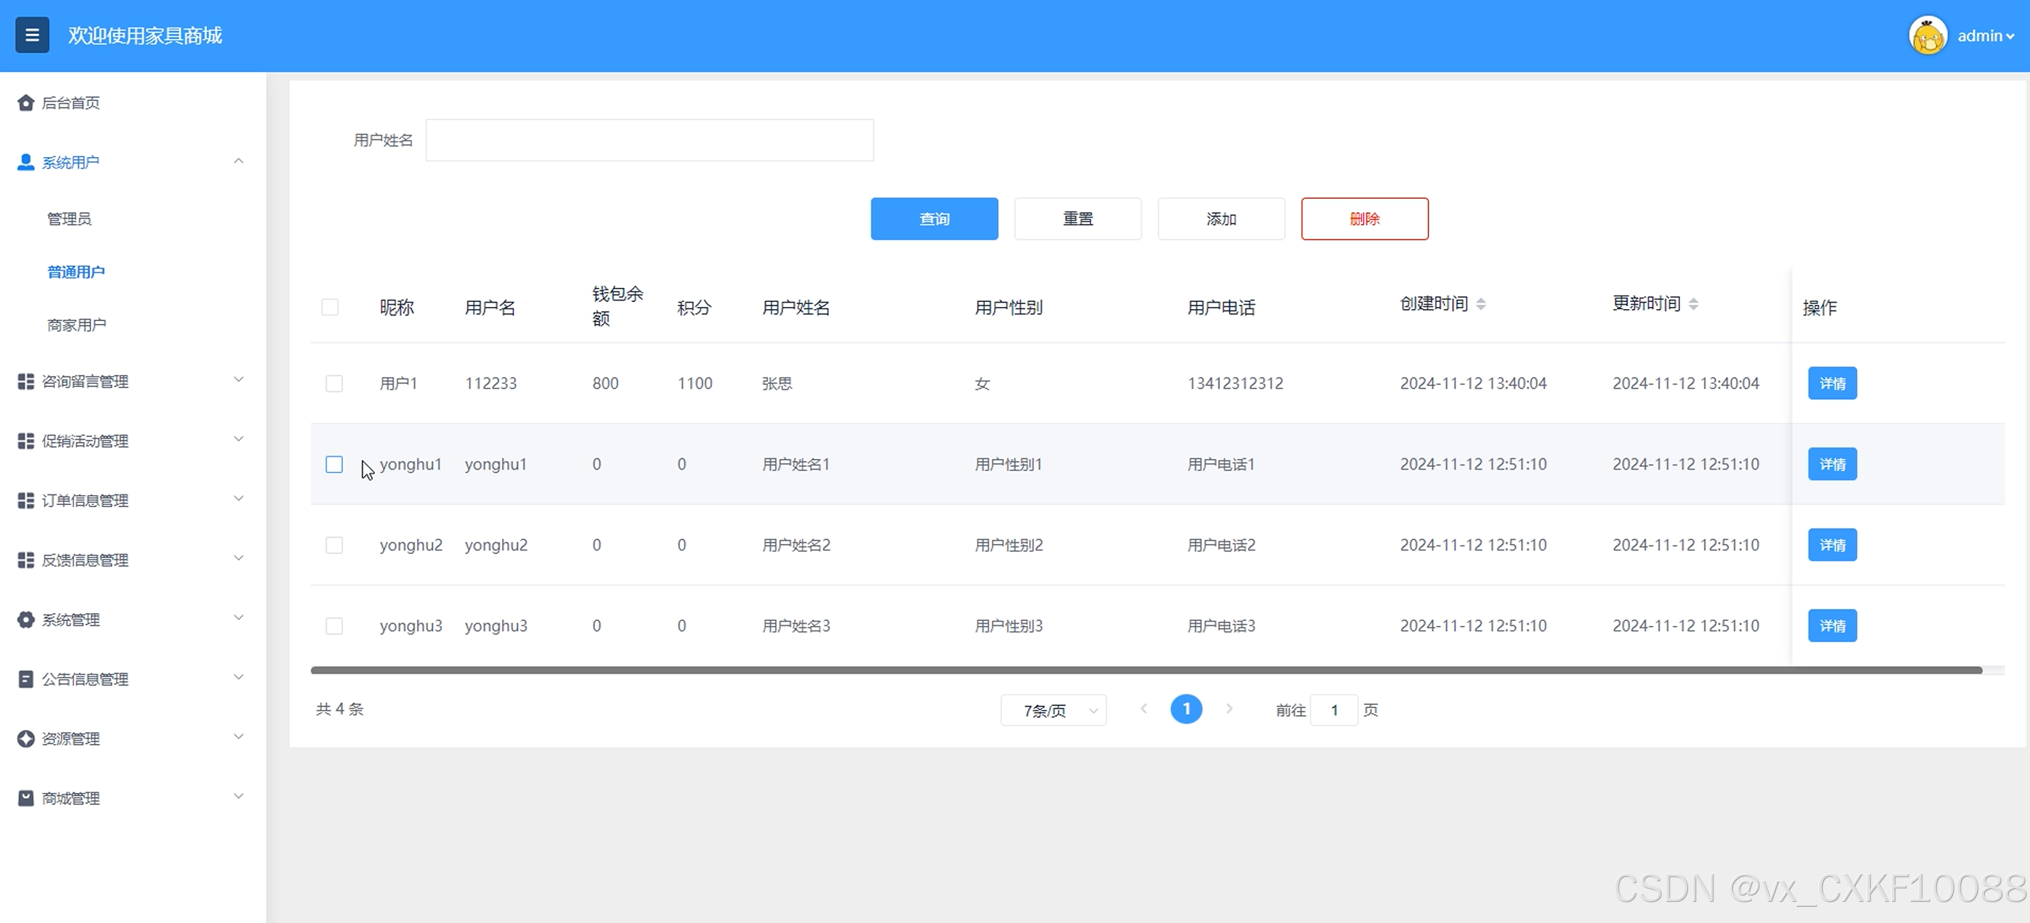Open the 管理员 submenu item

tap(69, 219)
